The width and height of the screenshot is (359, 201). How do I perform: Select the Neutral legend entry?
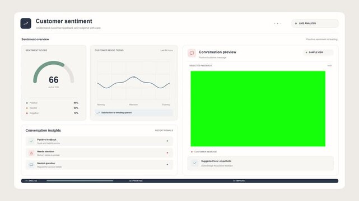click(52, 108)
